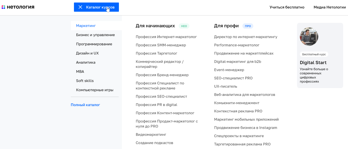The height and width of the screenshot is (149, 348).
Task: Open Профессия Специалист по контекстной рекламе
Action: (160, 86)
